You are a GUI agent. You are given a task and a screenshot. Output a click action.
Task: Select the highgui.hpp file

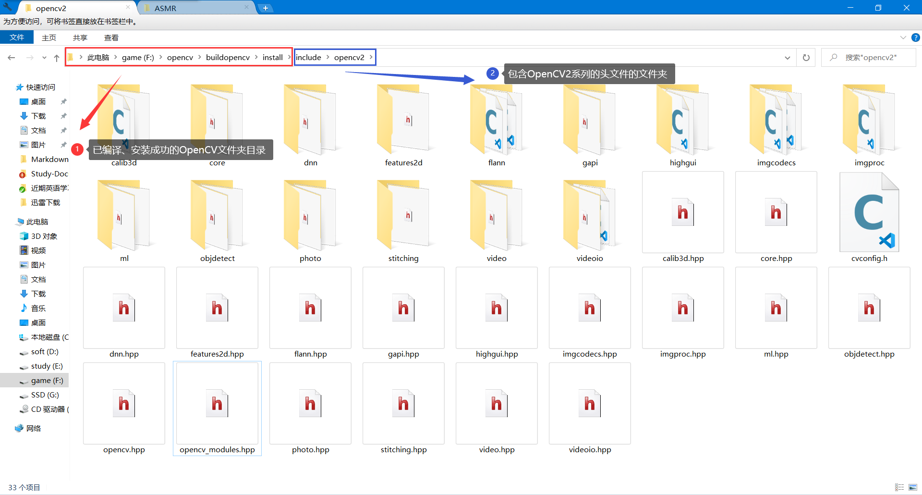coord(497,313)
